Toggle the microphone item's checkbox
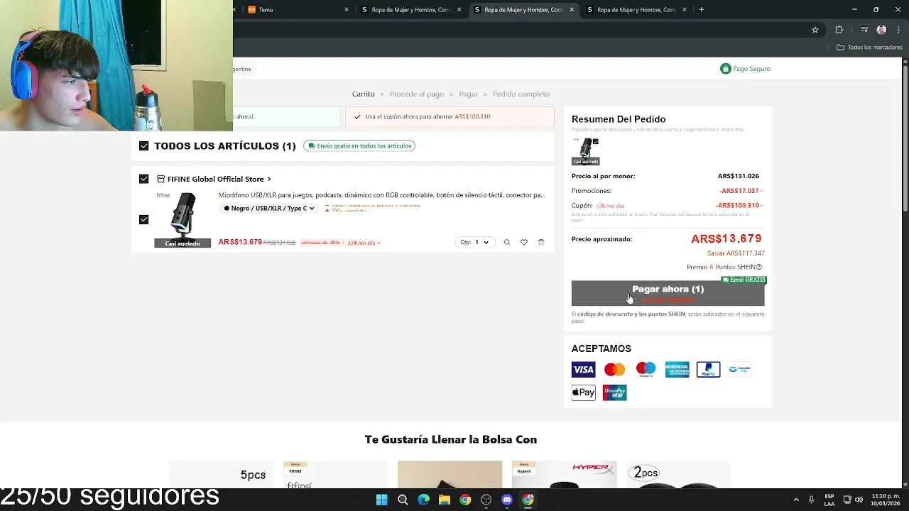The width and height of the screenshot is (909, 511). pos(144,219)
